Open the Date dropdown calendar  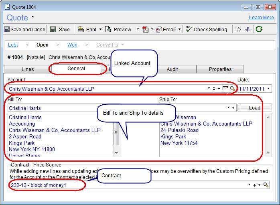[x=268, y=89]
